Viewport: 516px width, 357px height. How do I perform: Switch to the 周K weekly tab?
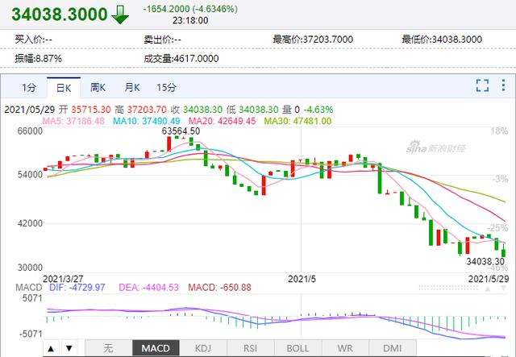tap(98, 88)
